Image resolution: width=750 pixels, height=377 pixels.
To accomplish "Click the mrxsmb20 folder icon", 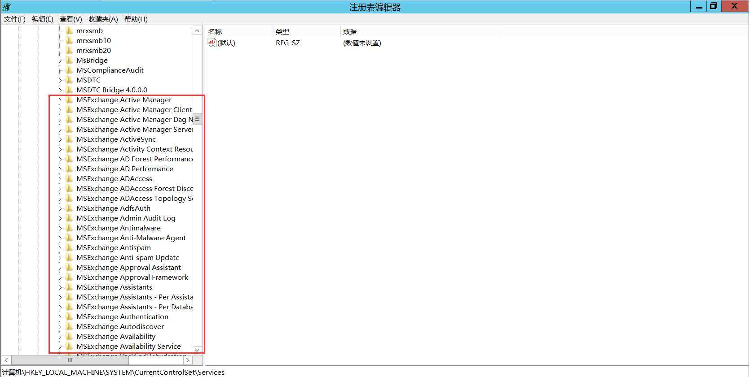I will click(x=69, y=50).
